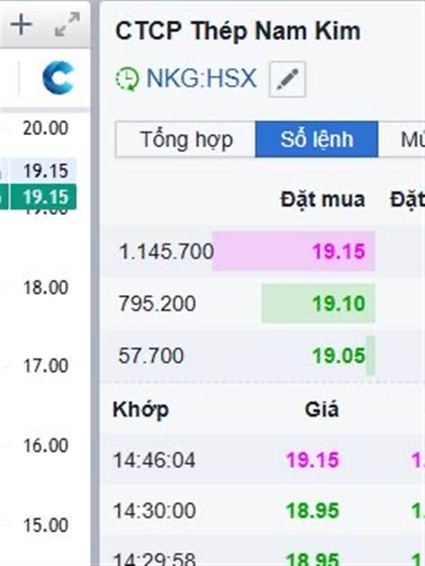Click the green clock icon beside NKG:HSX

pyautogui.click(x=127, y=79)
